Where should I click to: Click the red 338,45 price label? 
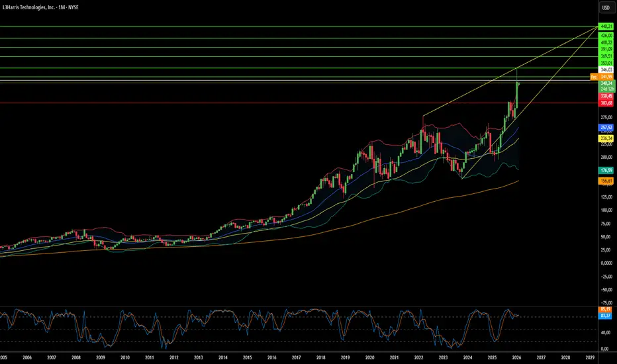tap(605, 95)
